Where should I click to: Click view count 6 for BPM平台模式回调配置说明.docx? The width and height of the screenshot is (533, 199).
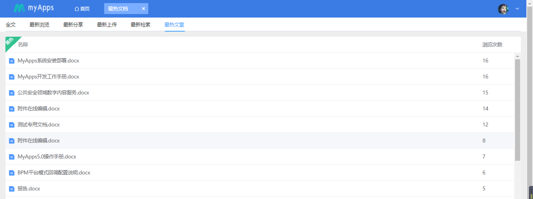pyautogui.click(x=484, y=172)
